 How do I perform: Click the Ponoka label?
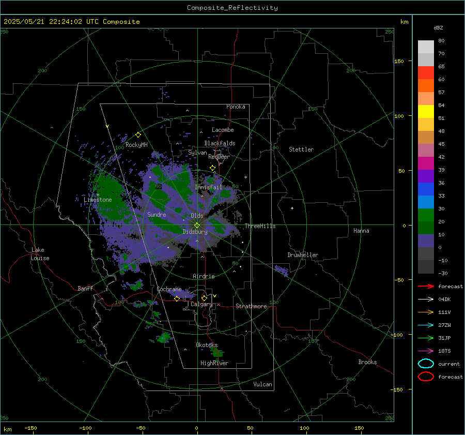coord(236,107)
